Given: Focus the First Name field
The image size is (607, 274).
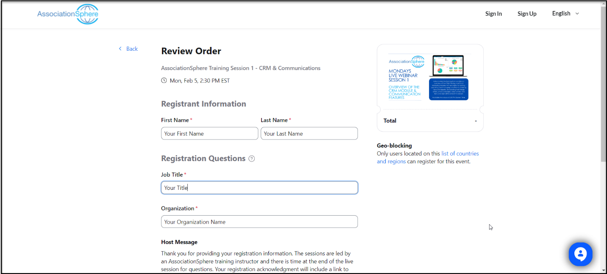Looking at the screenshot, I should (x=209, y=134).
